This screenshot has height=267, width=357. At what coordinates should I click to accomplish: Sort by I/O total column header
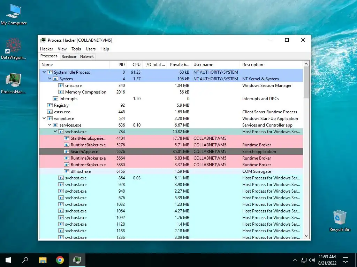tap(155, 64)
